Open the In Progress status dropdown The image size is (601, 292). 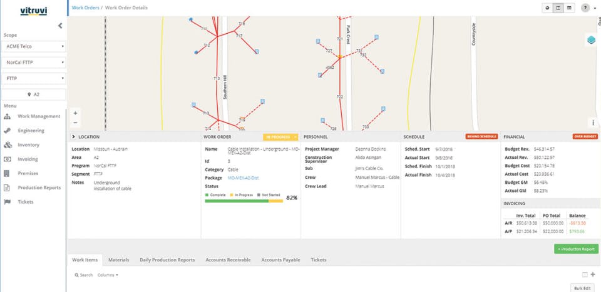(x=281, y=136)
